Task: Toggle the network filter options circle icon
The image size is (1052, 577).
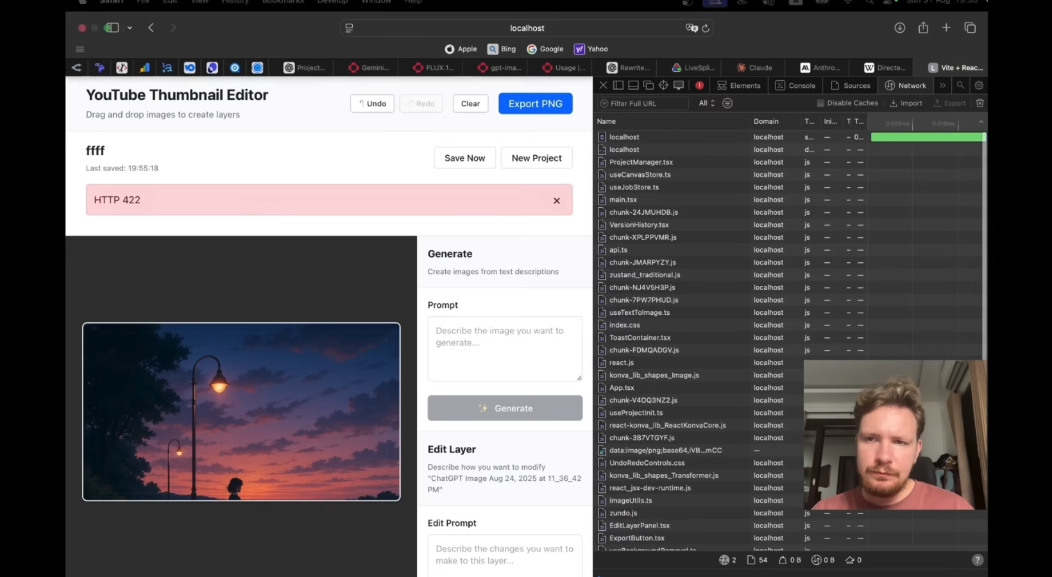Action: 727,103
